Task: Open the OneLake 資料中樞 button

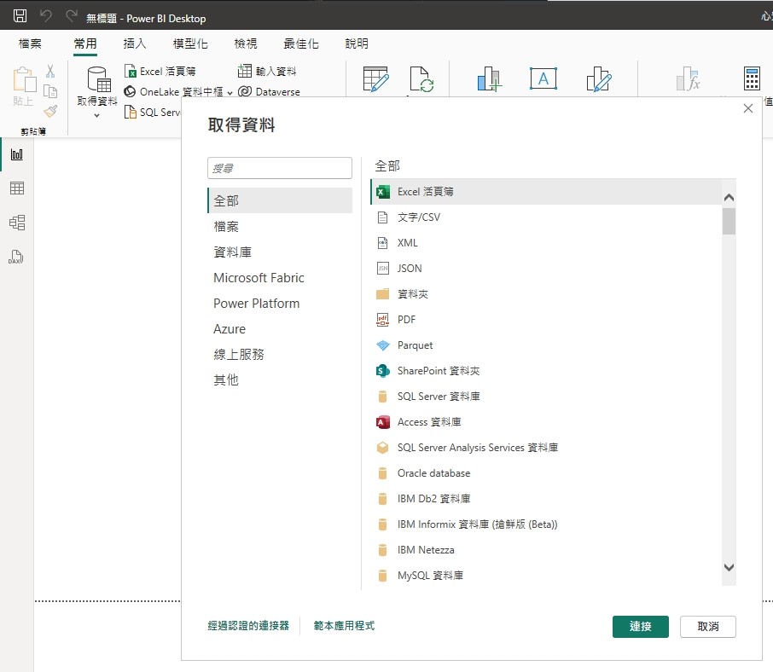Action: [173, 91]
